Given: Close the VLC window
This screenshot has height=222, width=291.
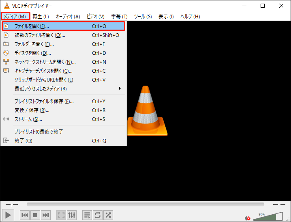Looking at the screenshot, I should (281, 6).
